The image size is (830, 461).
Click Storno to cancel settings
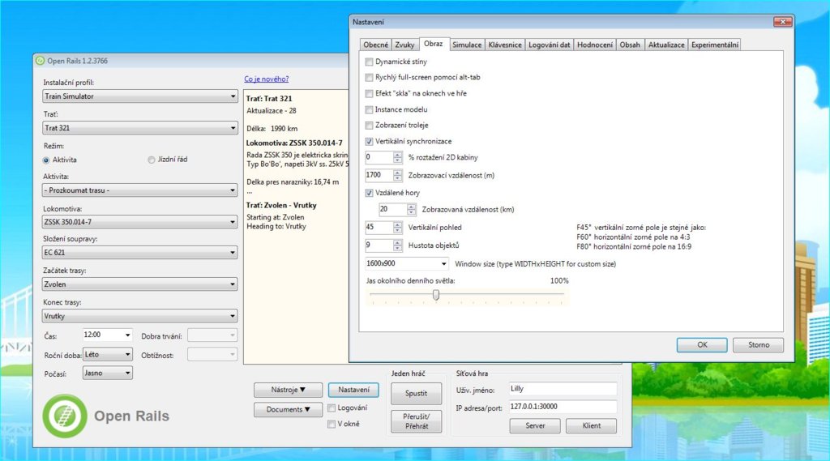coord(759,345)
